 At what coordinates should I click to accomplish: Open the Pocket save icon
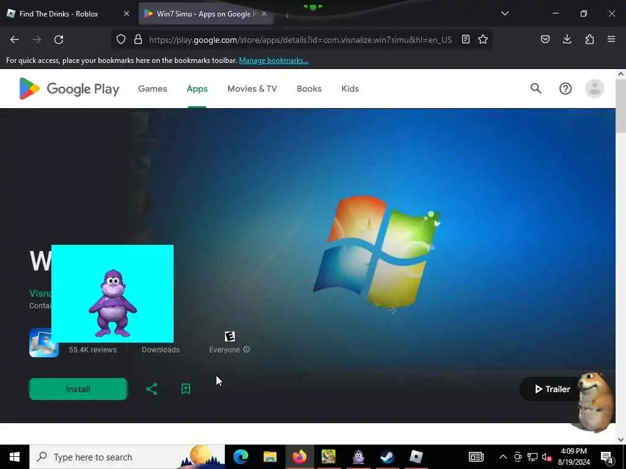point(545,39)
